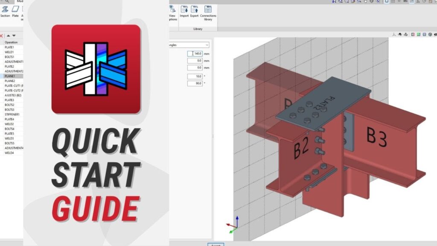437x246 pixels.
Task: Move operation up with up arrow
Action: pyautogui.click(x=8, y=36)
